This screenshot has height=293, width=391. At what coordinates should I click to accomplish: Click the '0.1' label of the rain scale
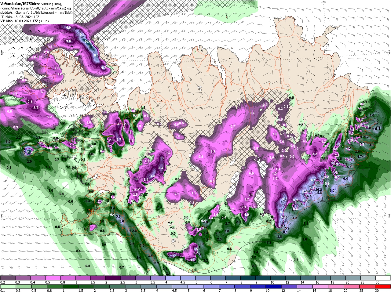click(2, 291)
